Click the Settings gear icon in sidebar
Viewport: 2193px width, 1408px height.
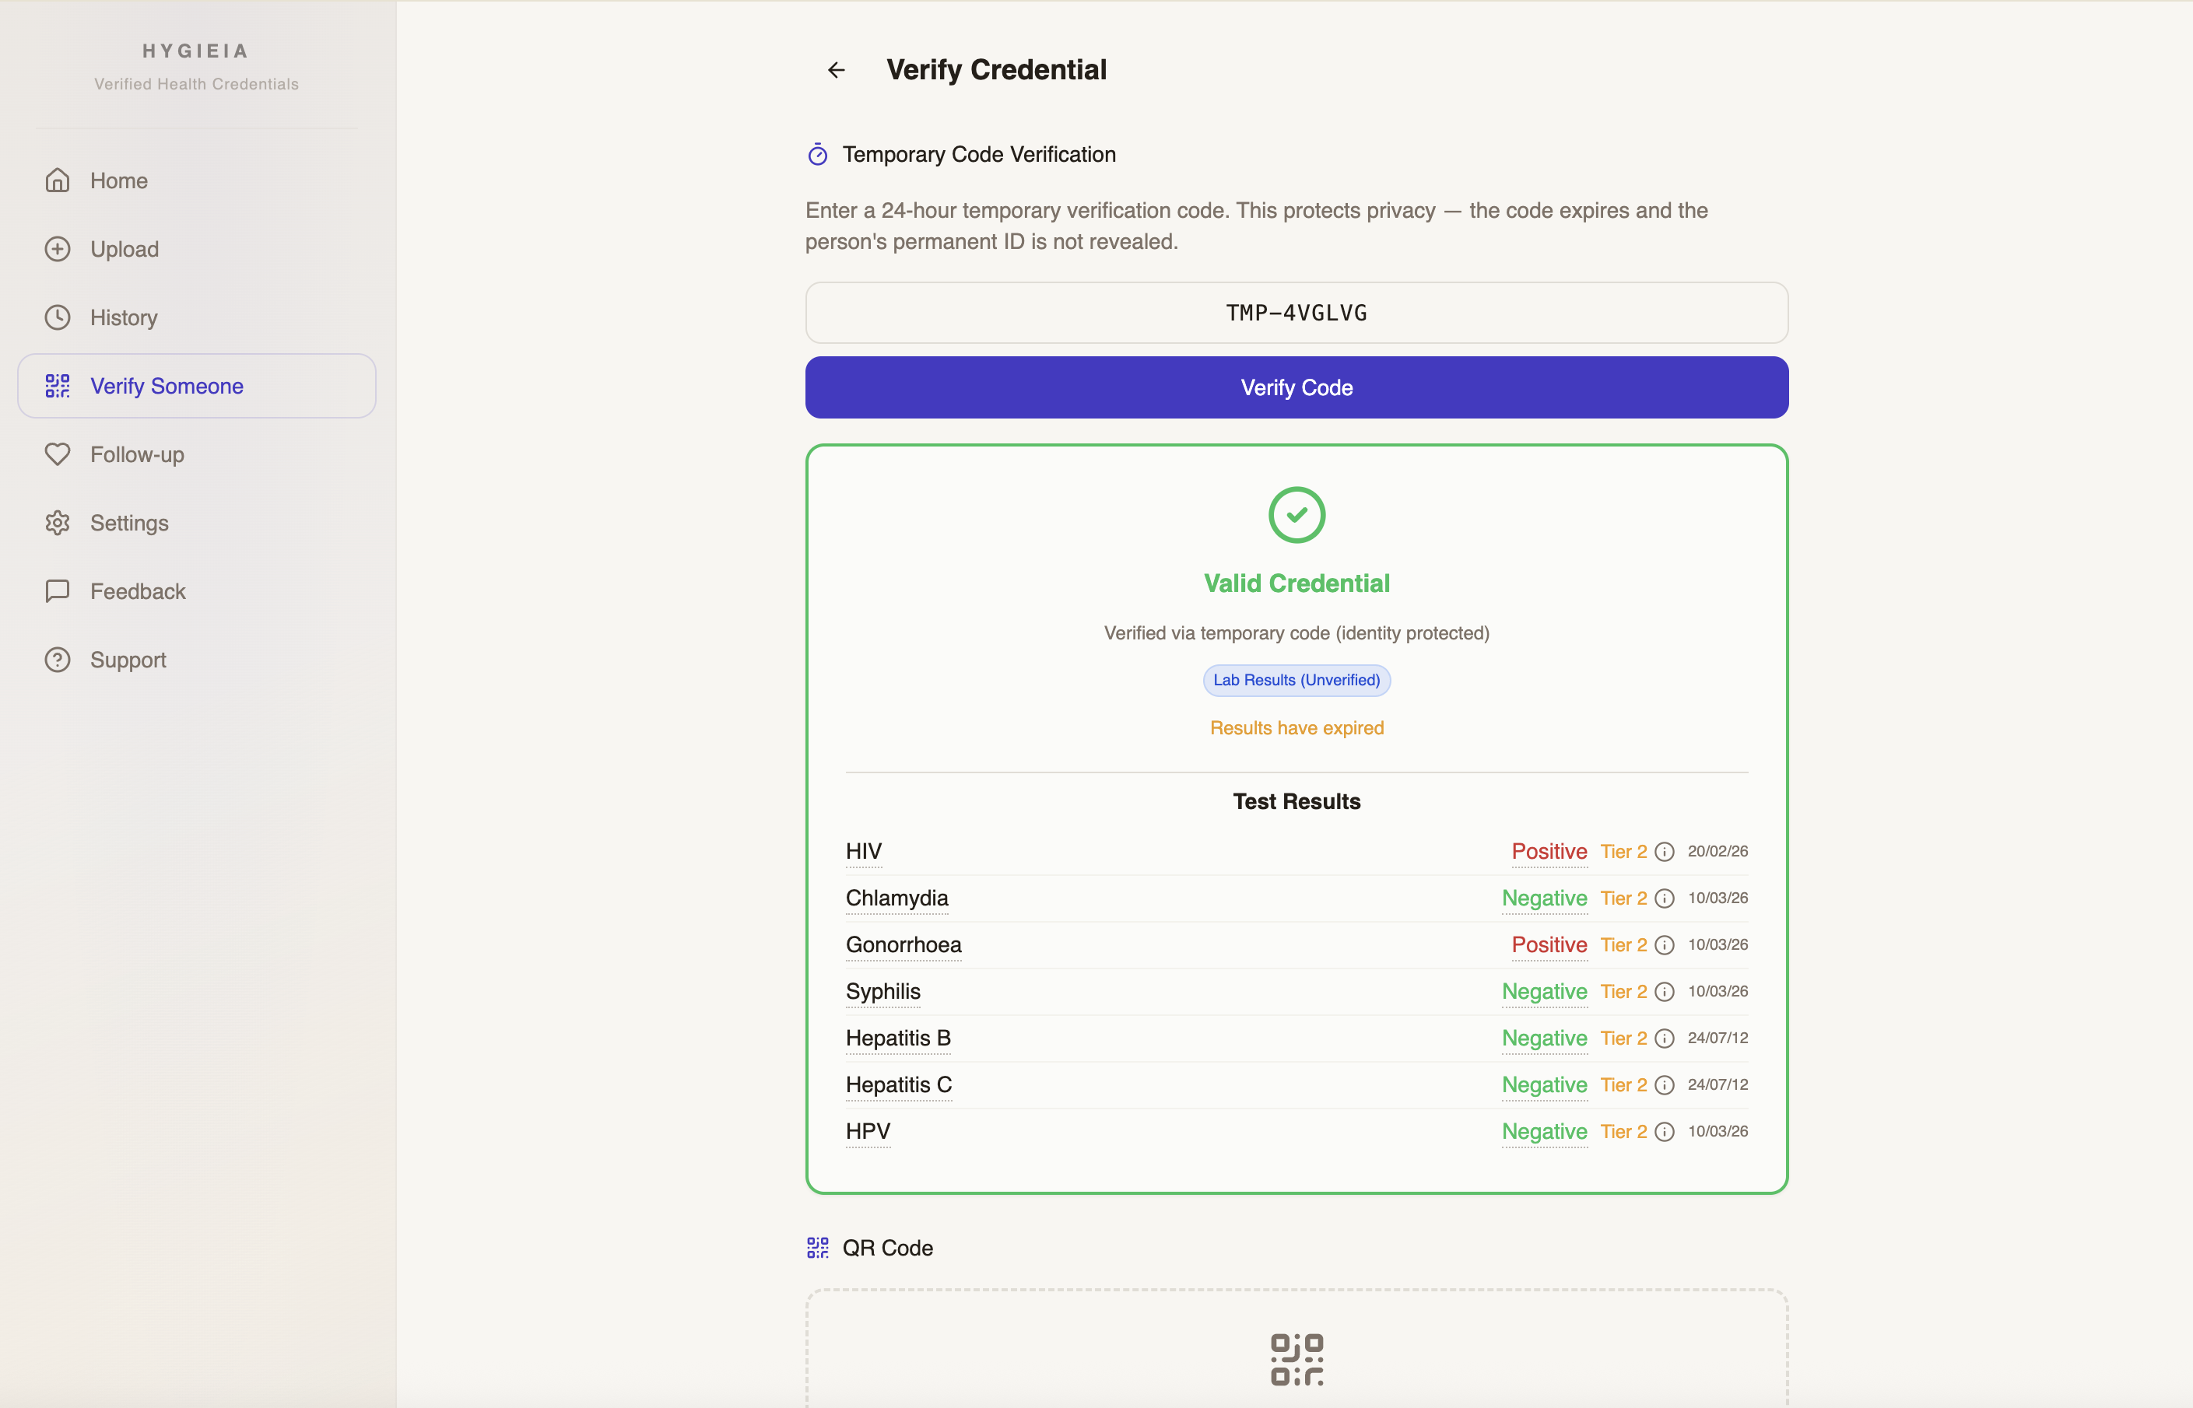[58, 523]
